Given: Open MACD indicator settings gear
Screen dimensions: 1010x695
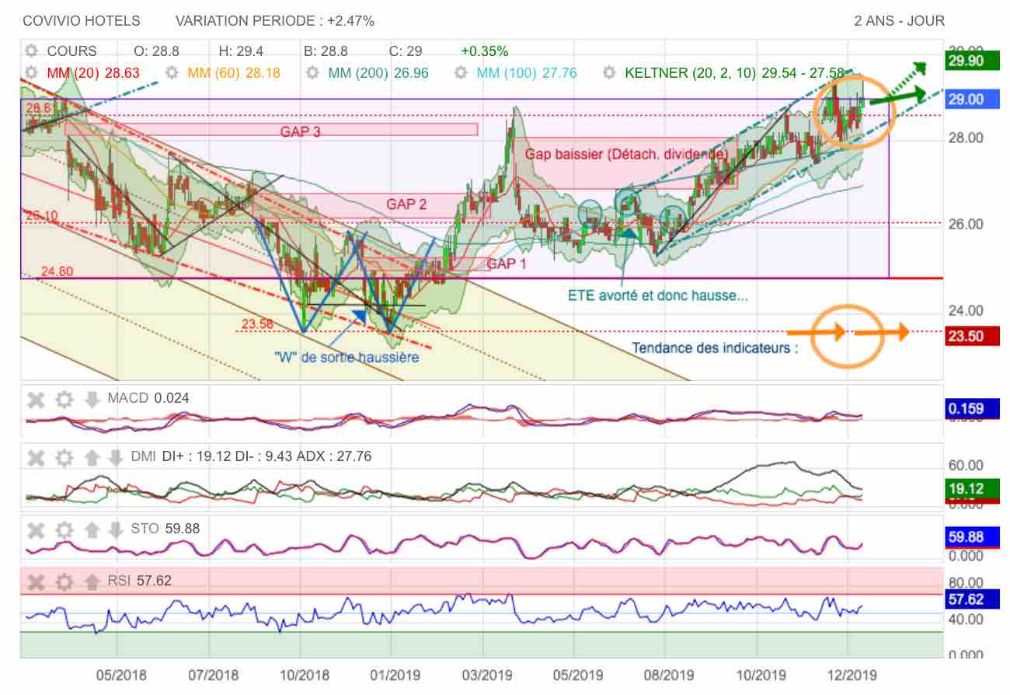Looking at the screenshot, I should [x=64, y=400].
